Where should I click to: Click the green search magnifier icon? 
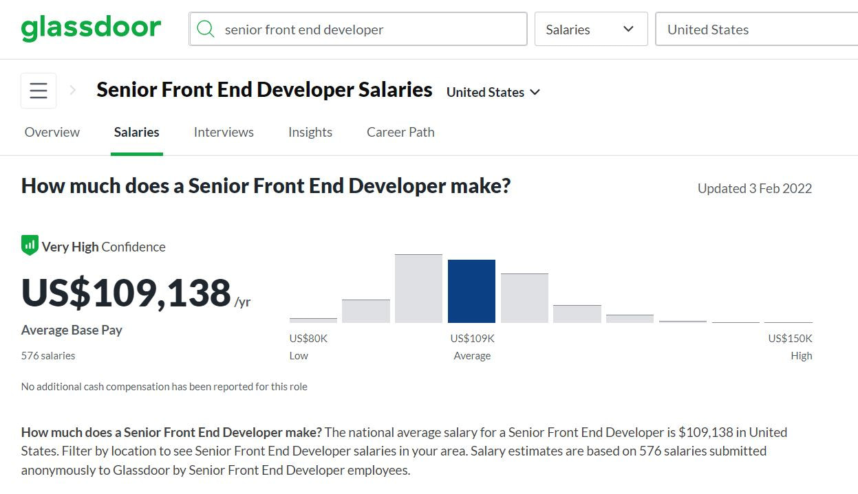coord(206,29)
